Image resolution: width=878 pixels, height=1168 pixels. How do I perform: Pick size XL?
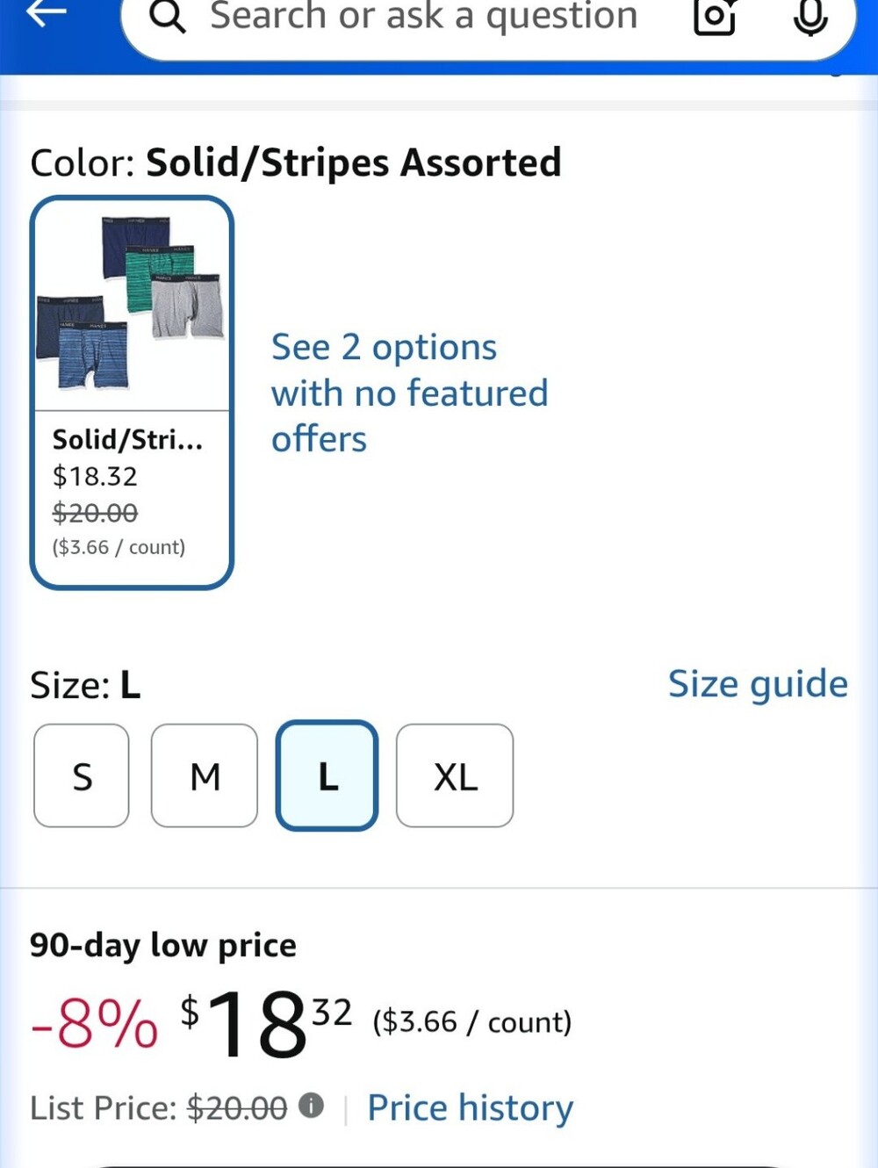click(455, 775)
